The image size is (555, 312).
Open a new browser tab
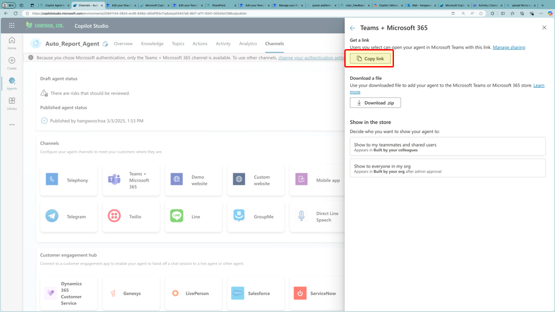542,5
